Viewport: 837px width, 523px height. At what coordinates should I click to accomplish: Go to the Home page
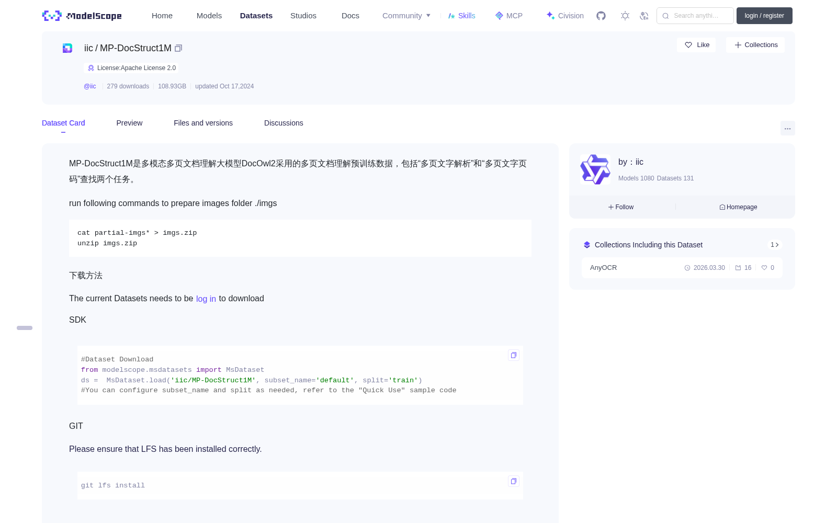click(x=162, y=16)
